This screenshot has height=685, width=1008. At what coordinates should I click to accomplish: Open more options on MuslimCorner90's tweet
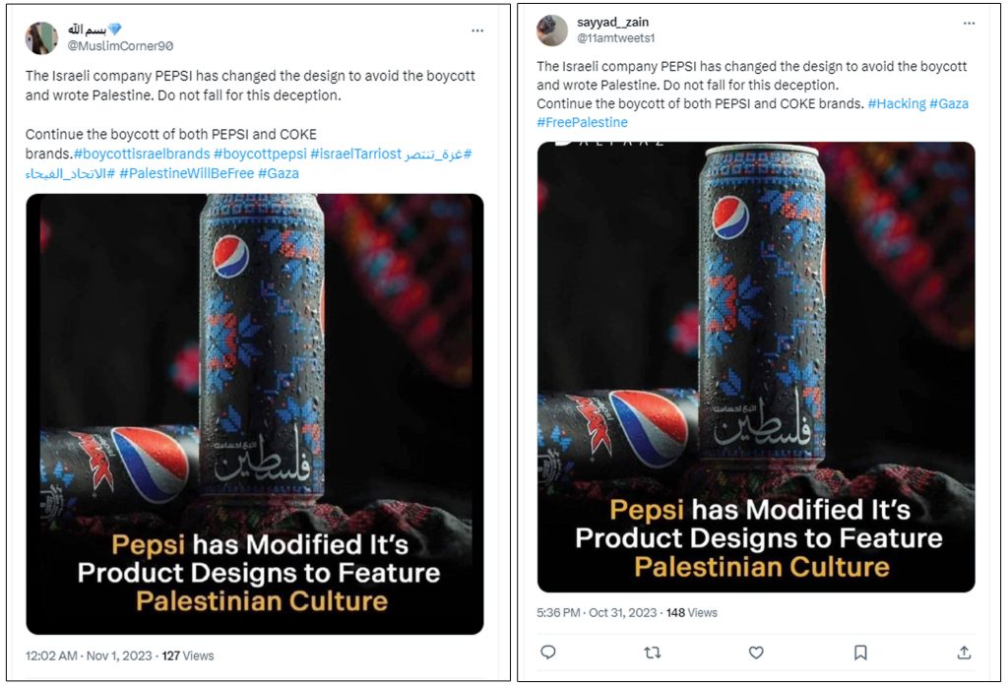[477, 31]
